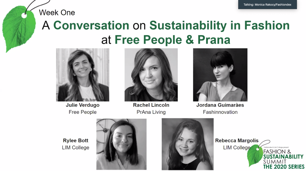Click the Week One heading text
This screenshot has height=171, width=306.
pyautogui.click(x=57, y=13)
